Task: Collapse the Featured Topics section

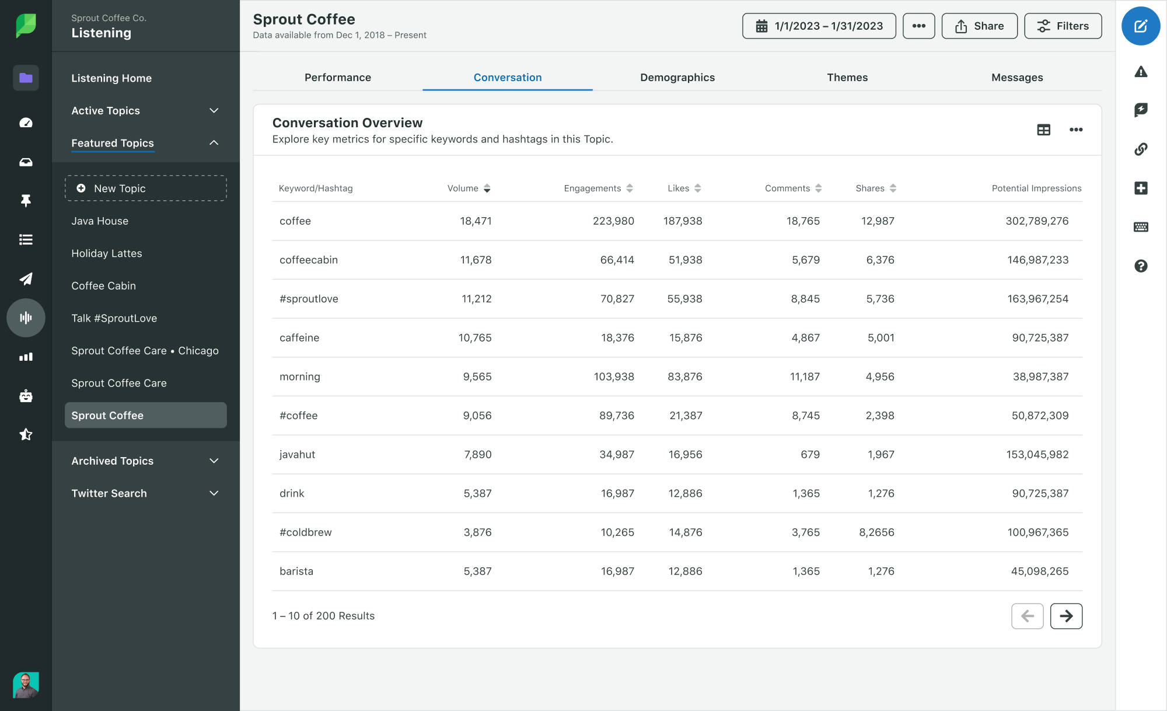Action: pos(212,142)
